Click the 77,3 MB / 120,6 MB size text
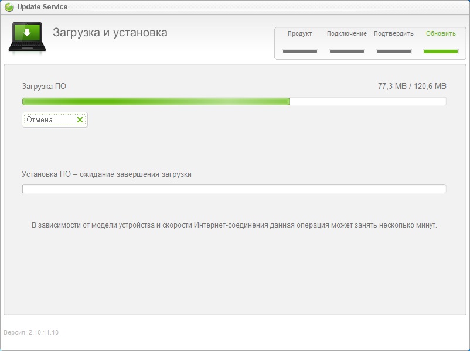The image size is (470, 351). point(412,86)
